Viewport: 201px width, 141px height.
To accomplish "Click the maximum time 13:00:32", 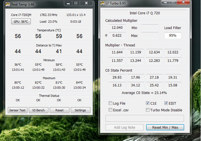I will [38, 88].
